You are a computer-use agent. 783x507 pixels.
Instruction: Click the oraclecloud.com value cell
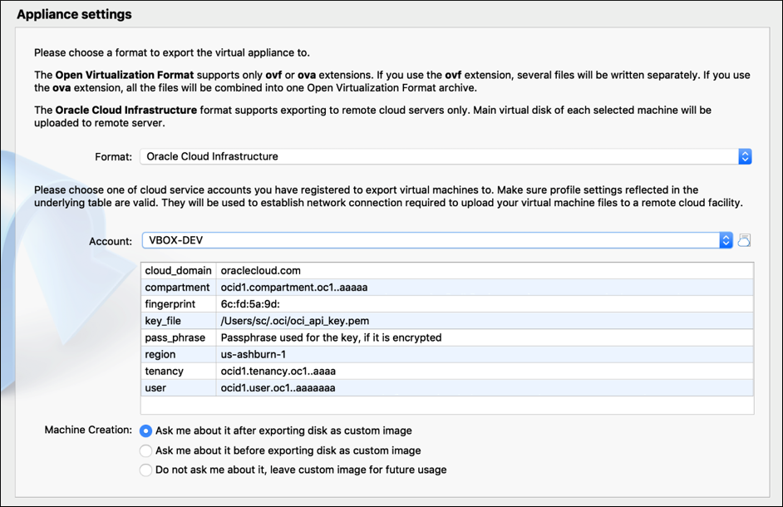tap(485, 271)
